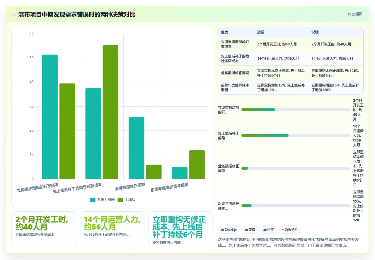Click progress bar for 后续年度维护成本...

coord(296,206)
